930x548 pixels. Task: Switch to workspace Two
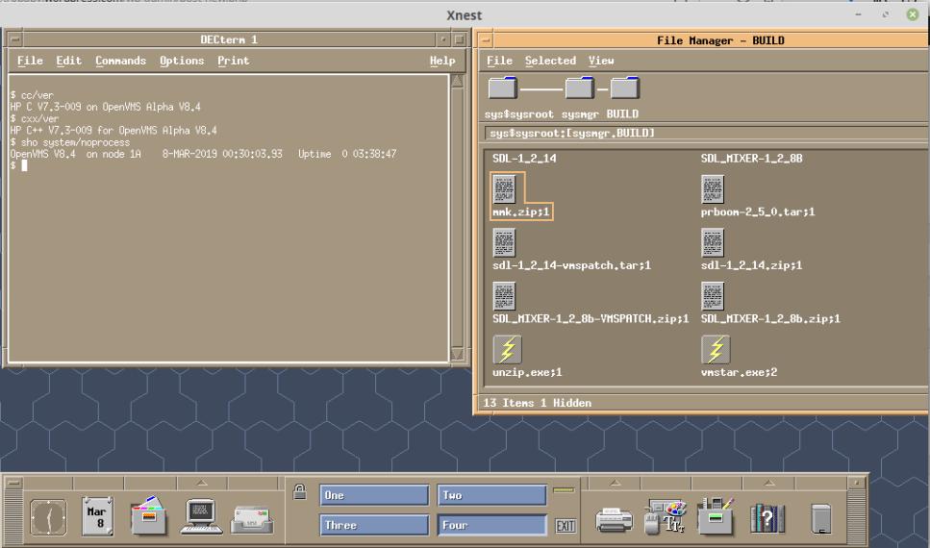coord(491,496)
